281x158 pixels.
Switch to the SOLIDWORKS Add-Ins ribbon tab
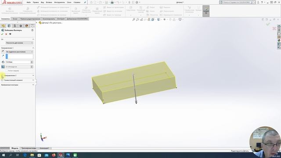(77, 19)
